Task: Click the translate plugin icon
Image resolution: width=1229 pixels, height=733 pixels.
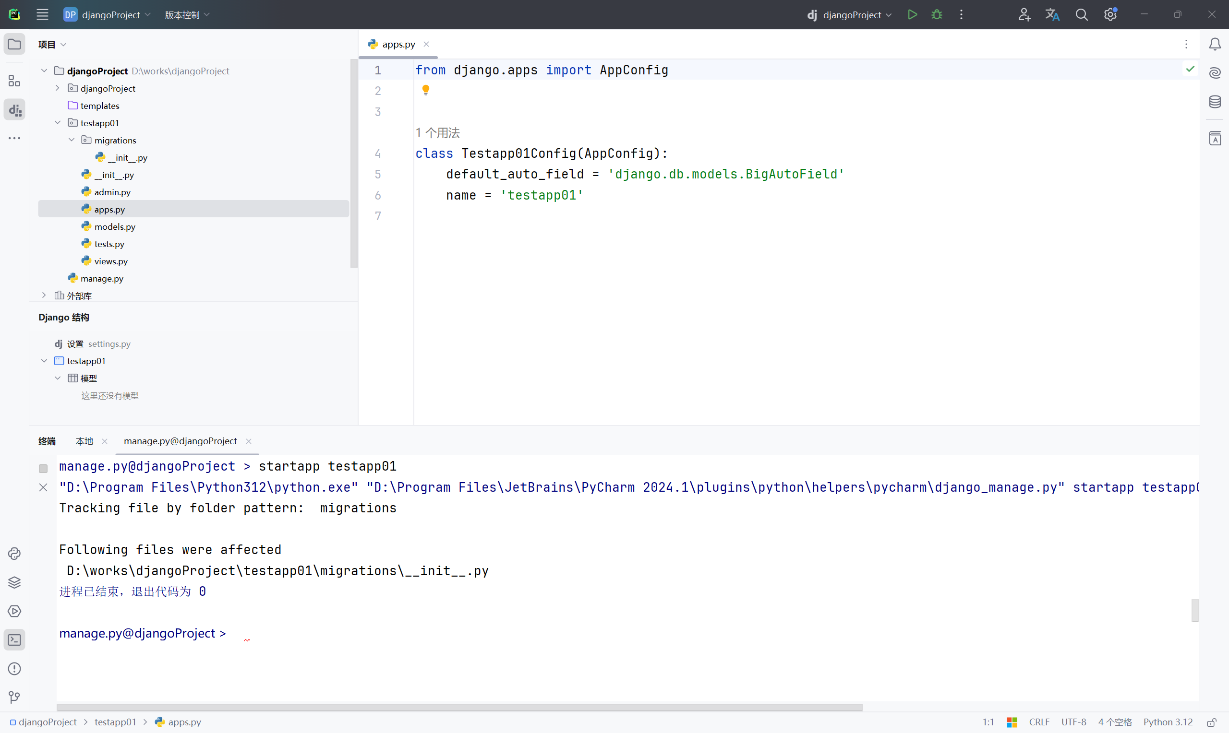Action: (1053, 14)
